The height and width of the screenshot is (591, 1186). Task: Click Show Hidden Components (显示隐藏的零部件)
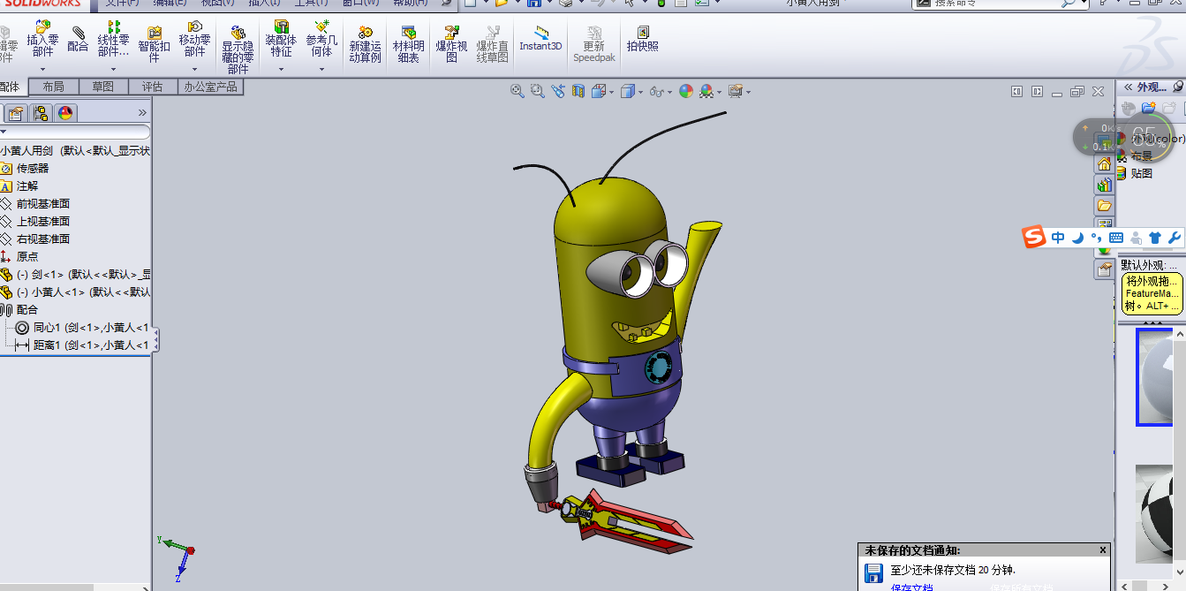(x=238, y=50)
